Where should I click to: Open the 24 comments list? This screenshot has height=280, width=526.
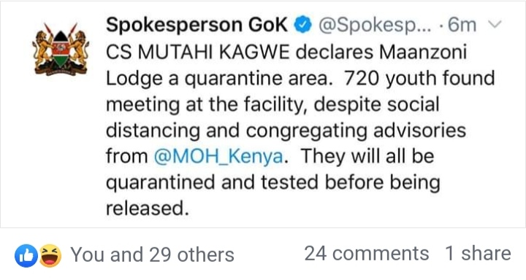366,253
